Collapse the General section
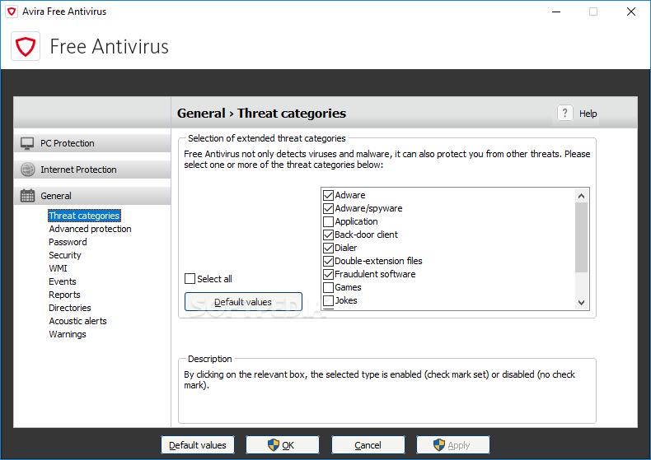Screen dimensions: 651x460 [92, 196]
